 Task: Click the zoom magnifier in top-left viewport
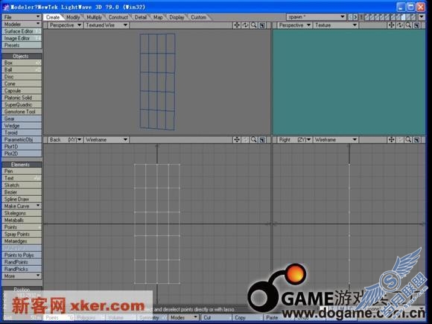click(254, 25)
